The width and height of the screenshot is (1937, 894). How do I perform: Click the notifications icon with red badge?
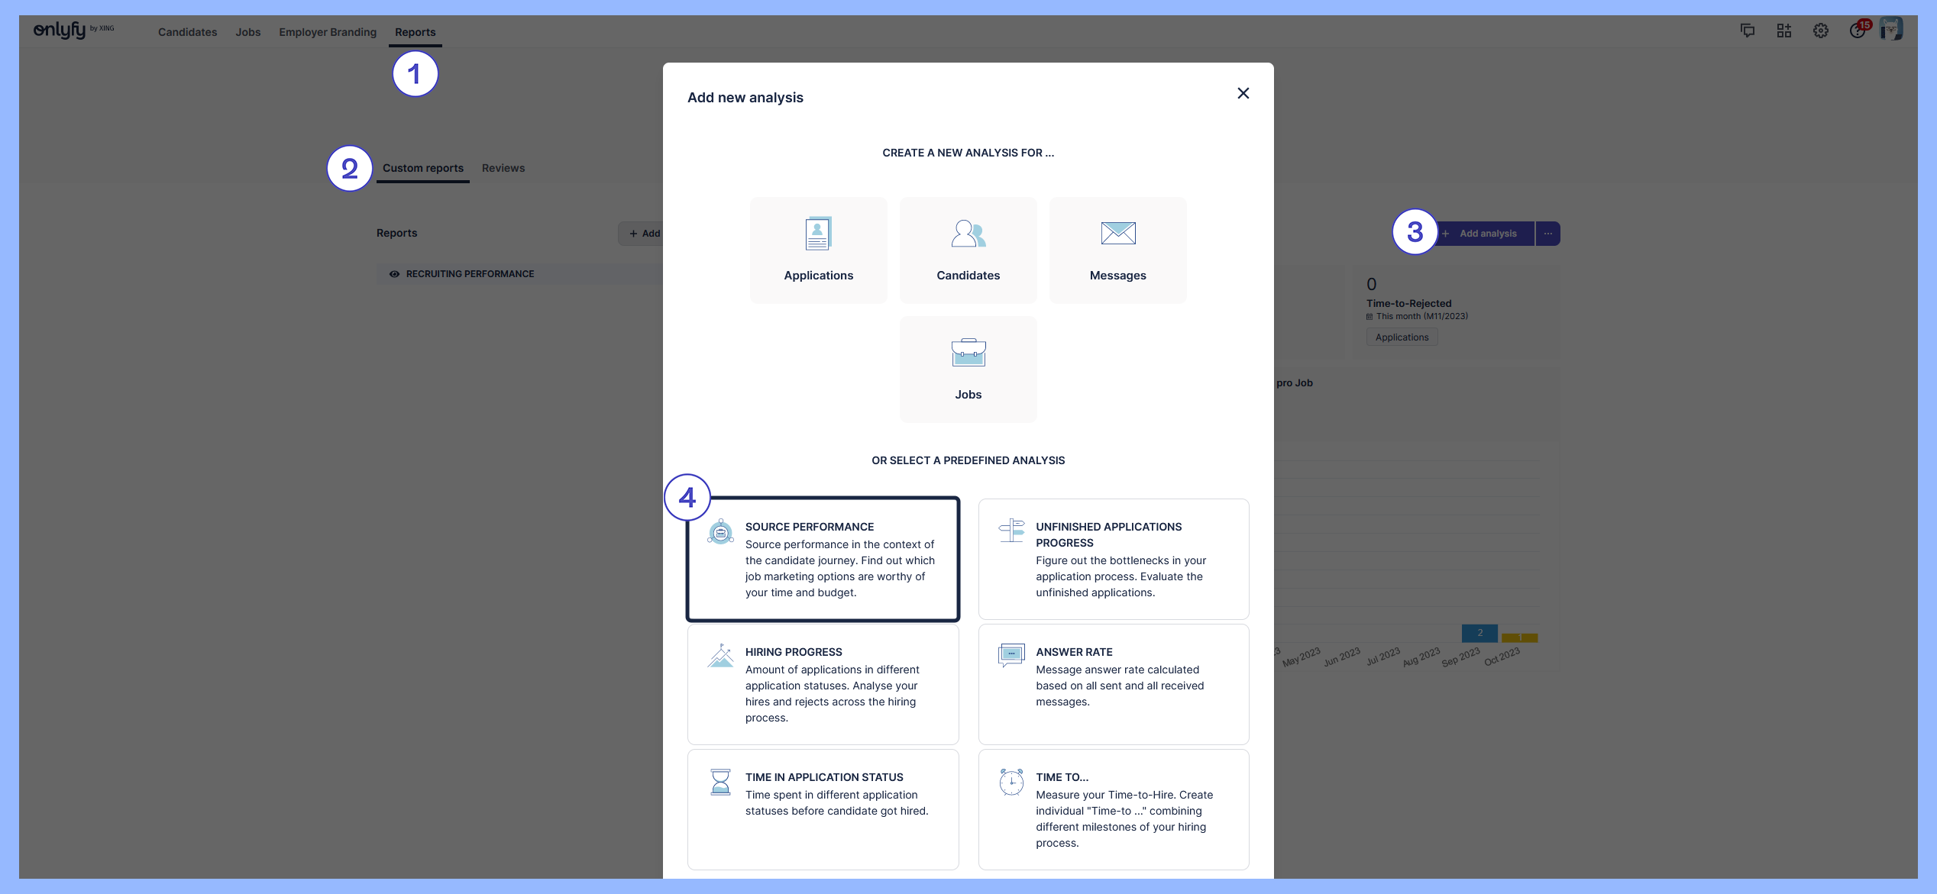pos(1858,31)
